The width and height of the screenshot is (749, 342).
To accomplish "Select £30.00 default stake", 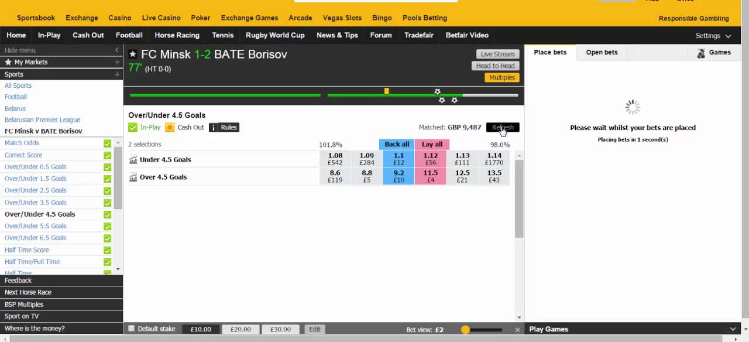I will 280,329.
